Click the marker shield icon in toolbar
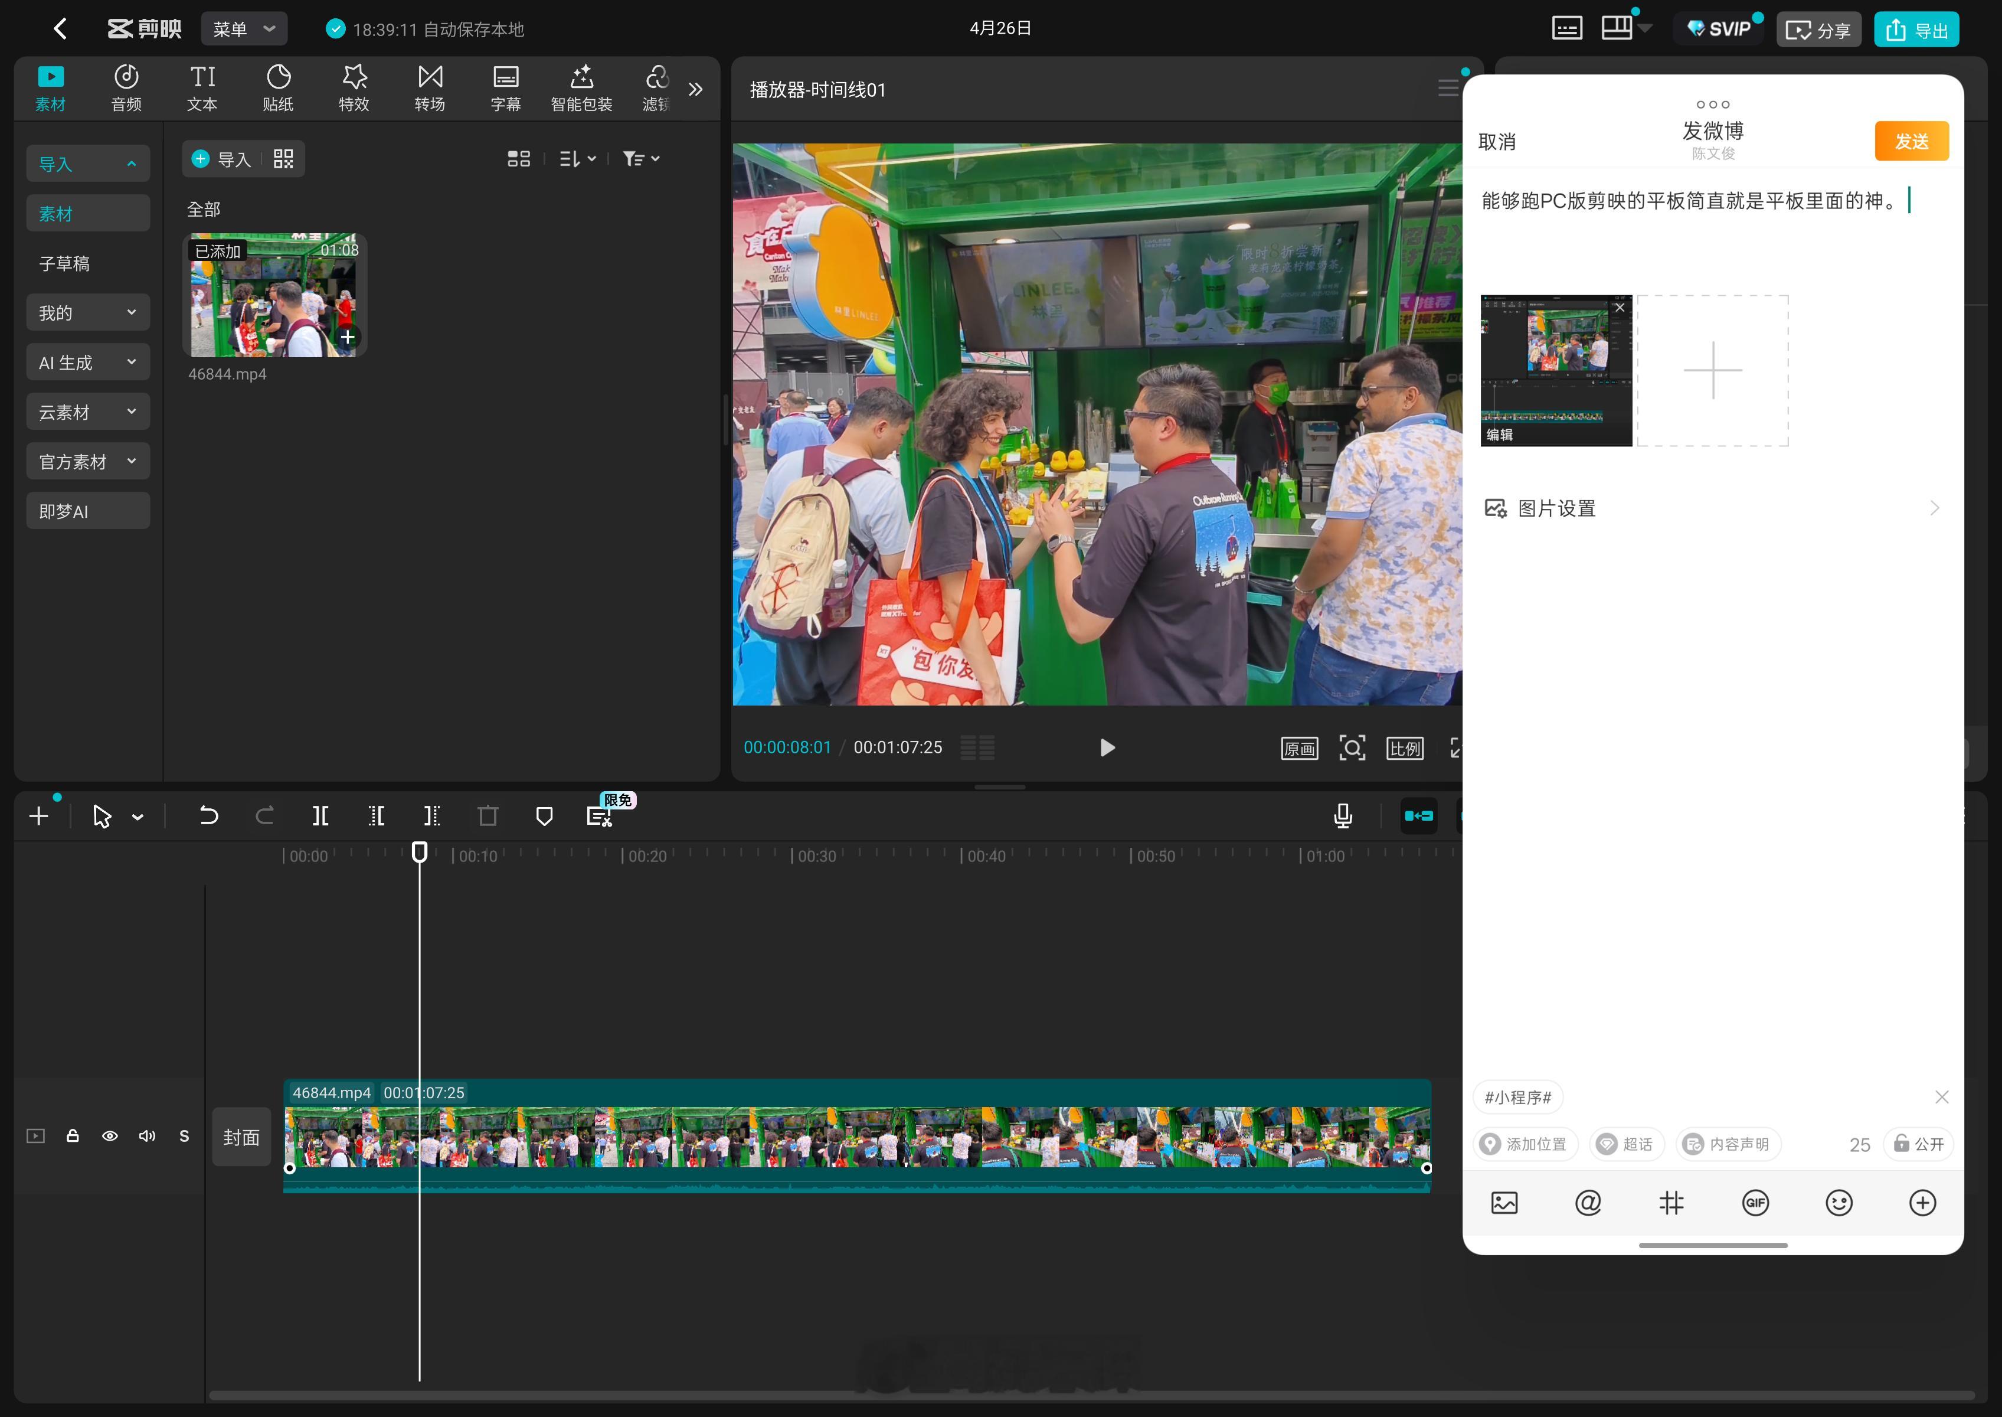The image size is (2002, 1417). (544, 816)
